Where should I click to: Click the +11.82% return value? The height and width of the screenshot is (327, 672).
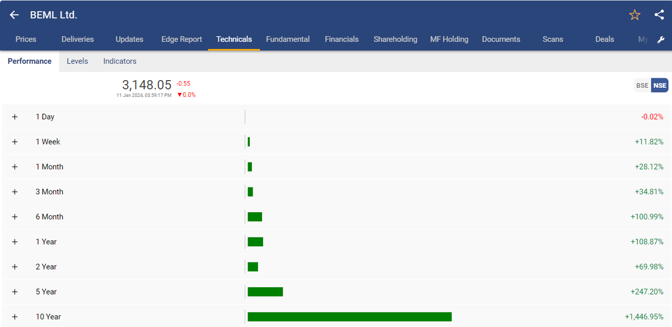coord(649,142)
